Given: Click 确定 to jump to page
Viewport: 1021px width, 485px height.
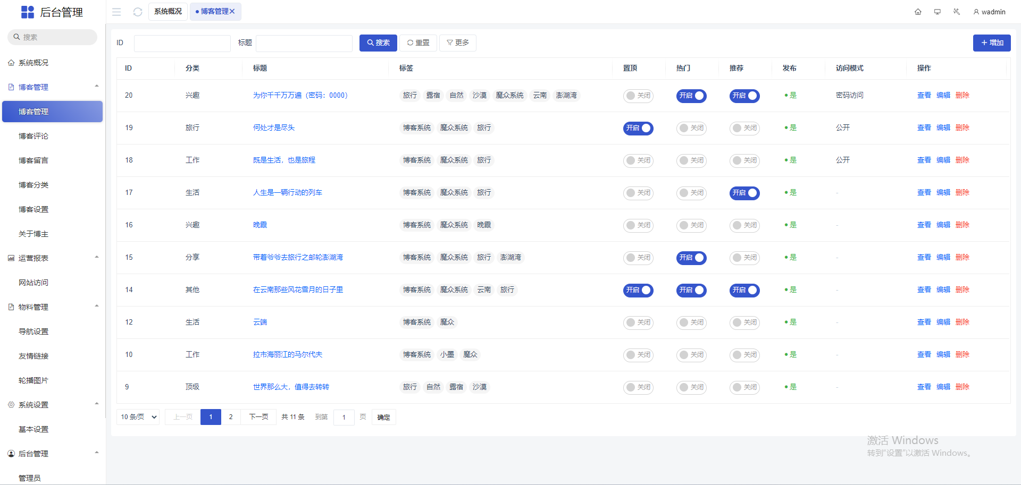Looking at the screenshot, I should coord(384,418).
